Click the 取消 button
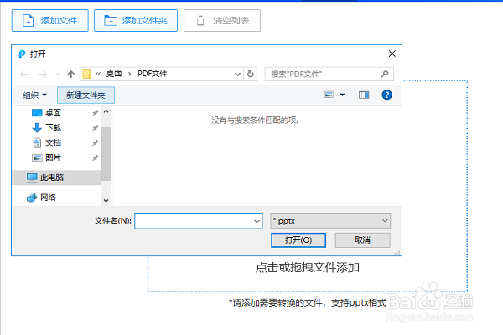Screen dimensions: 503x335 363,240
